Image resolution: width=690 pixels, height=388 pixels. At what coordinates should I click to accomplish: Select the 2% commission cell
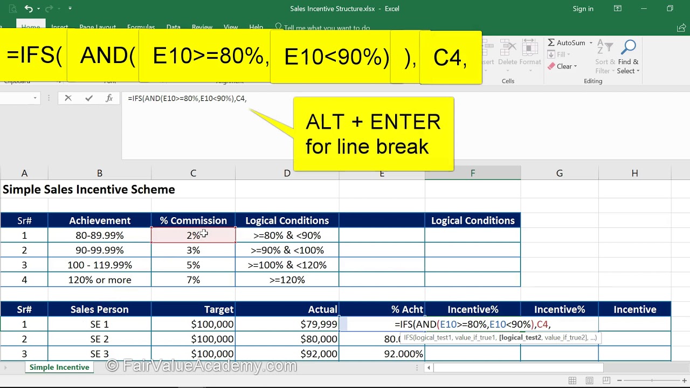[x=193, y=235]
